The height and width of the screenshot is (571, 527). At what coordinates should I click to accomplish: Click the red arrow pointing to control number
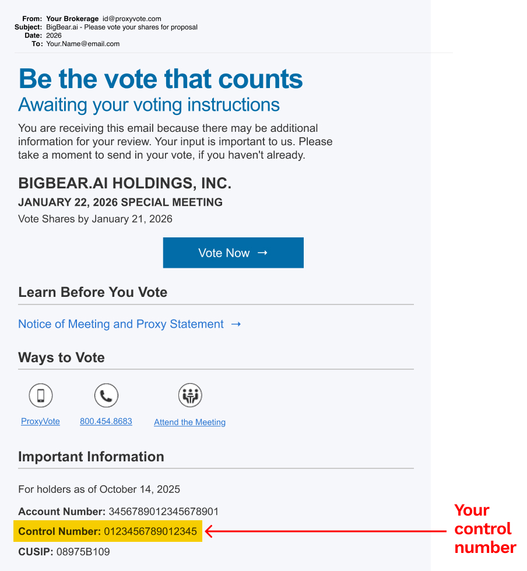pos(326,531)
